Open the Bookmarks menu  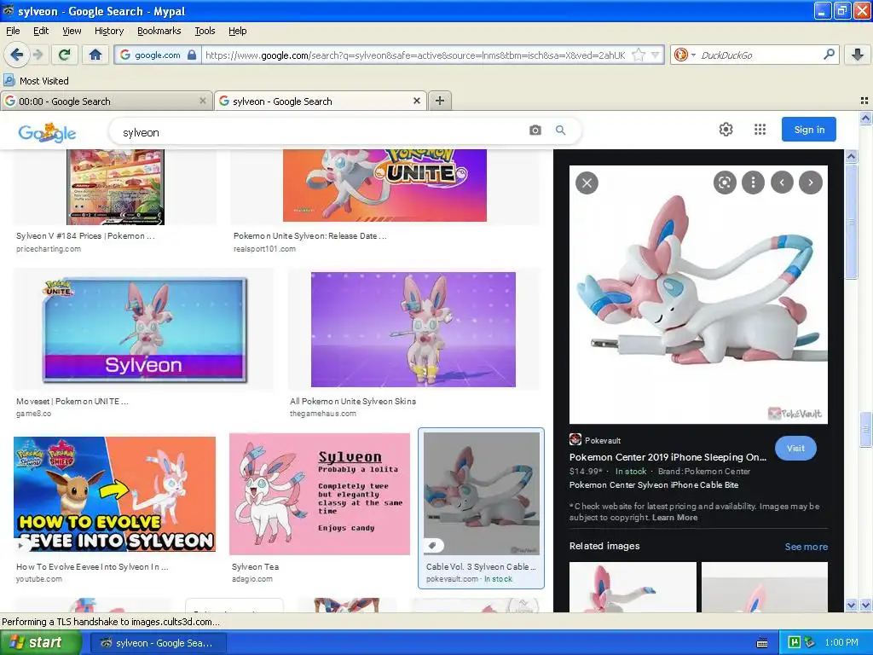(159, 31)
